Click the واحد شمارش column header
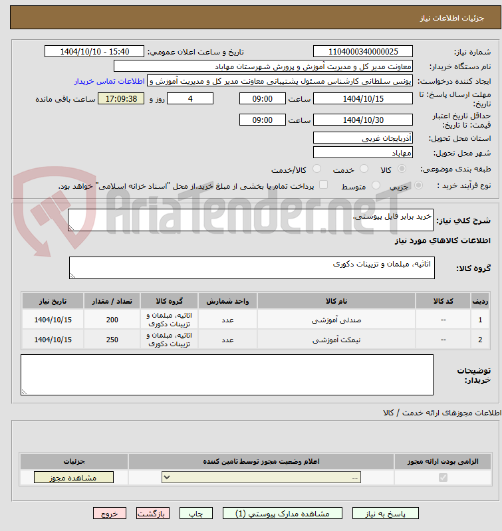This screenshot has width=502, height=531. [x=227, y=301]
